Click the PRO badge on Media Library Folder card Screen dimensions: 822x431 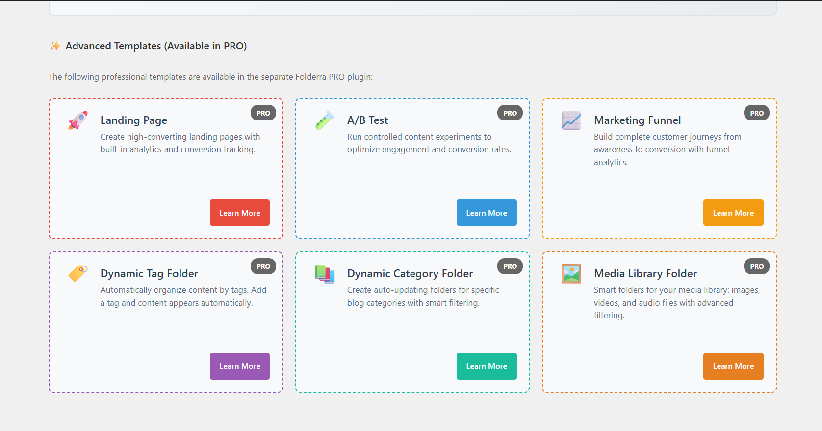click(x=757, y=266)
